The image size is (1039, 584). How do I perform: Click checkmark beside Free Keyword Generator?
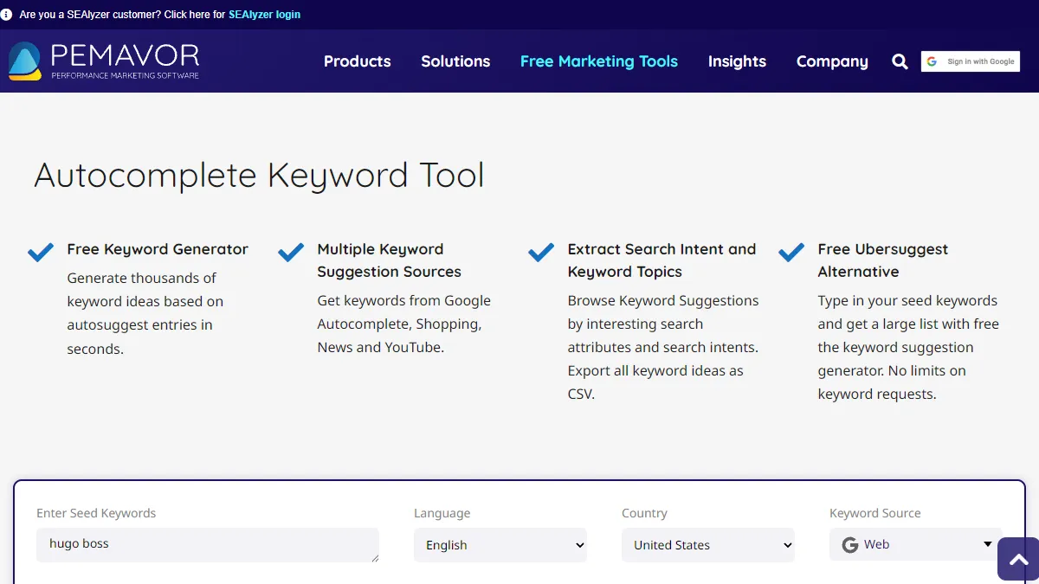(x=41, y=253)
